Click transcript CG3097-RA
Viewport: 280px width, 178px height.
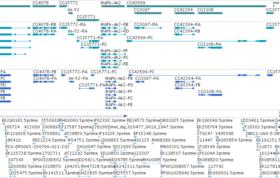click(146, 25)
